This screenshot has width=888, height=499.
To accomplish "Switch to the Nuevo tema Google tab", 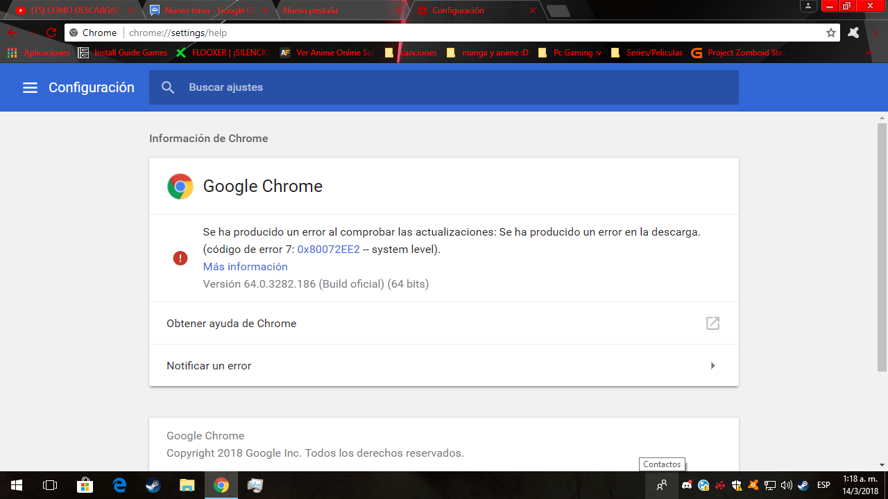I will point(208,10).
